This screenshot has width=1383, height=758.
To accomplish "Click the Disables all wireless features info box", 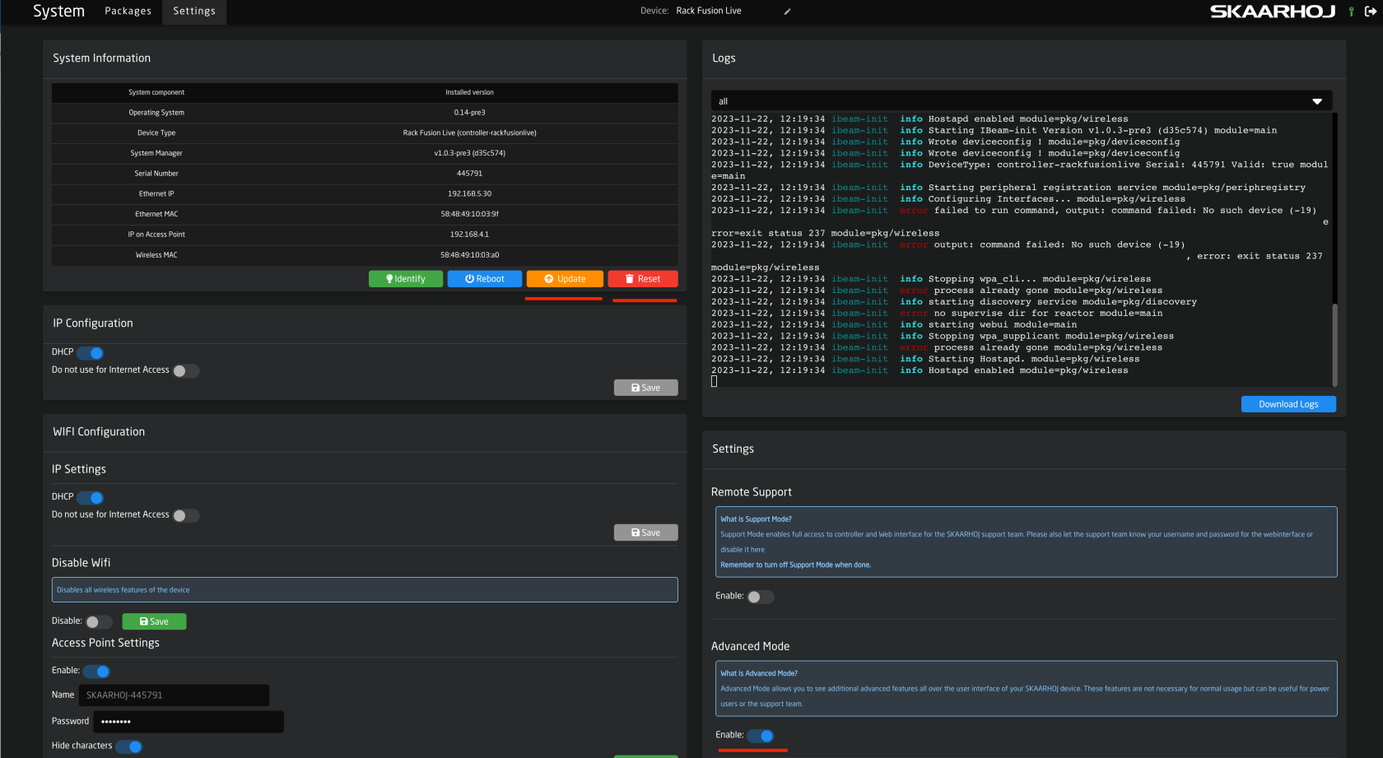I will [x=365, y=590].
